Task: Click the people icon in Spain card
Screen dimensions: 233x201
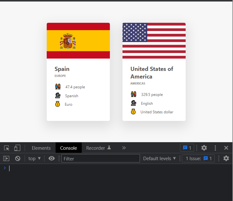Action: click(x=58, y=86)
